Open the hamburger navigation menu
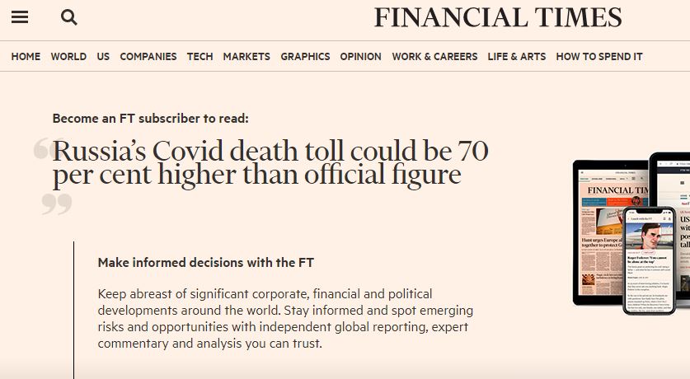The width and height of the screenshot is (690, 379). tap(20, 17)
